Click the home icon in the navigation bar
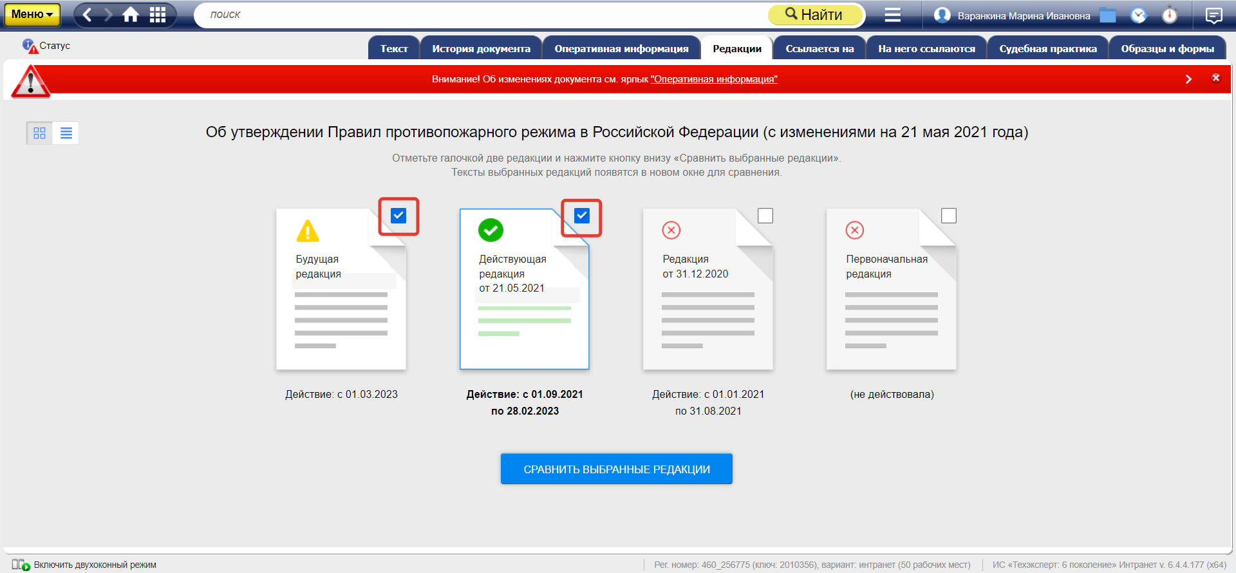The width and height of the screenshot is (1236, 573). pyautogui.click(x=131, y=15)
